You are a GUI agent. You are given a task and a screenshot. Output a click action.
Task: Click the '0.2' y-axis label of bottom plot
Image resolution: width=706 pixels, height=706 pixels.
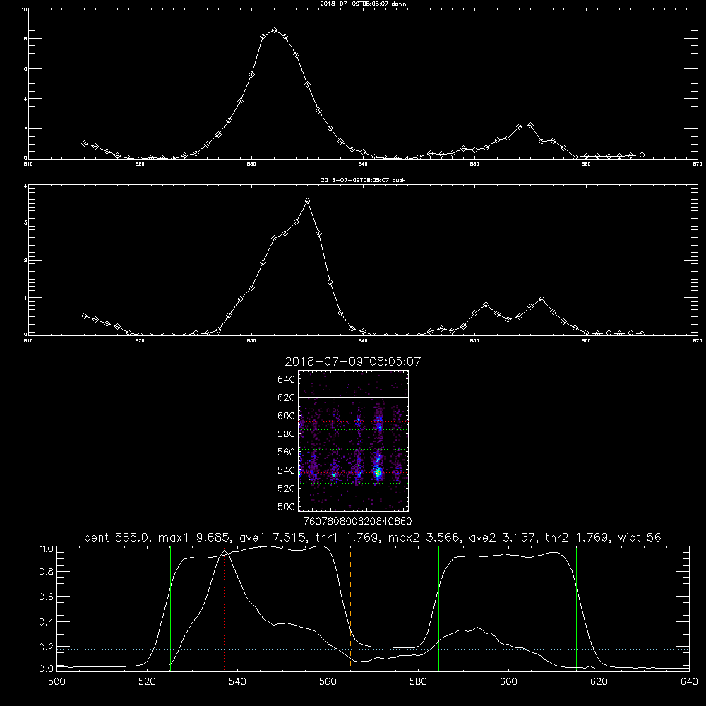click(x=47, y=647)
